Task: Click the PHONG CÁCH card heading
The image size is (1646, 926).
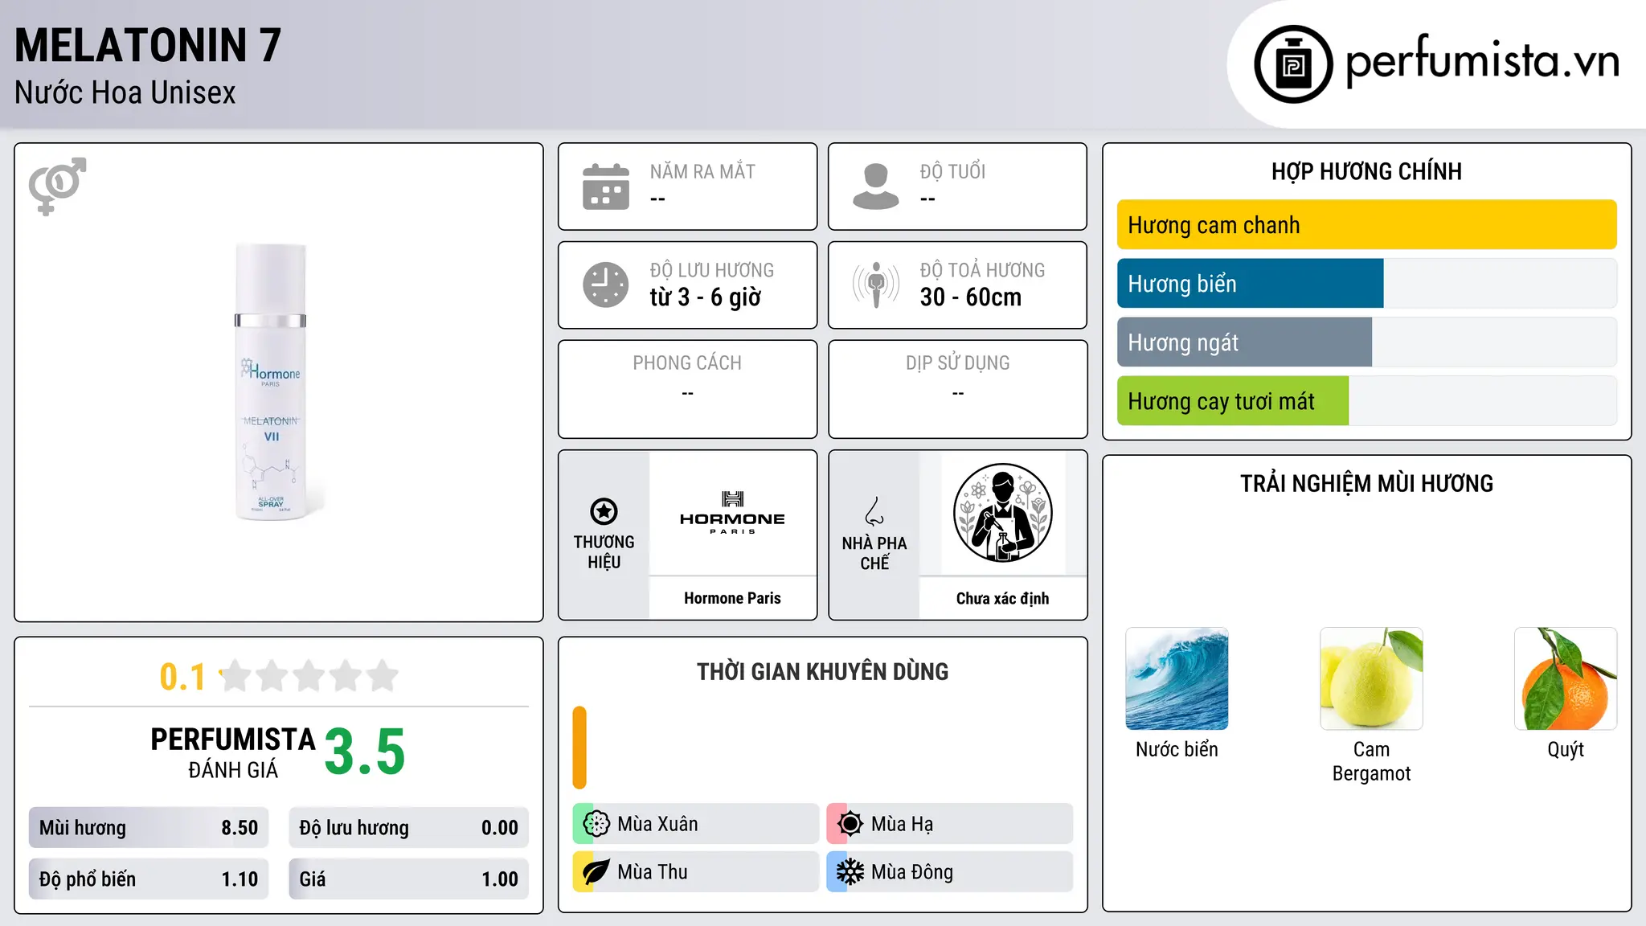Action: [687, 363]
